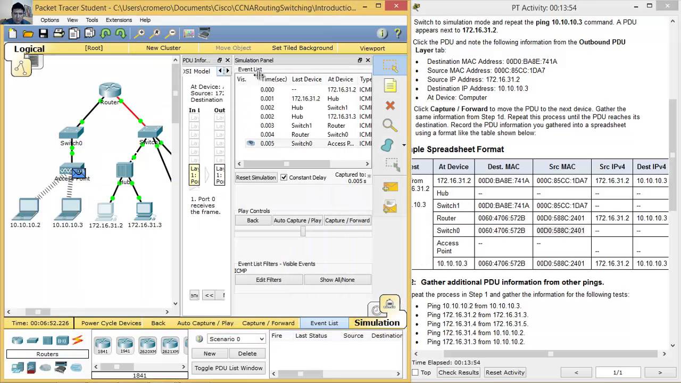Click the Open folder icon
Viewport: 681px width, 383px height.
coord(28,34)
